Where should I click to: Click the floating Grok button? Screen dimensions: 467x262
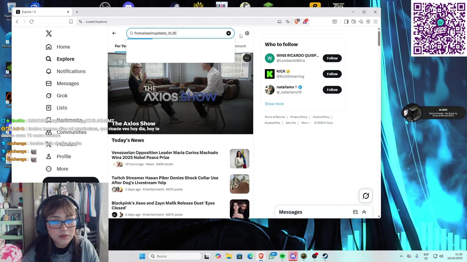click(x=366, y=196)
